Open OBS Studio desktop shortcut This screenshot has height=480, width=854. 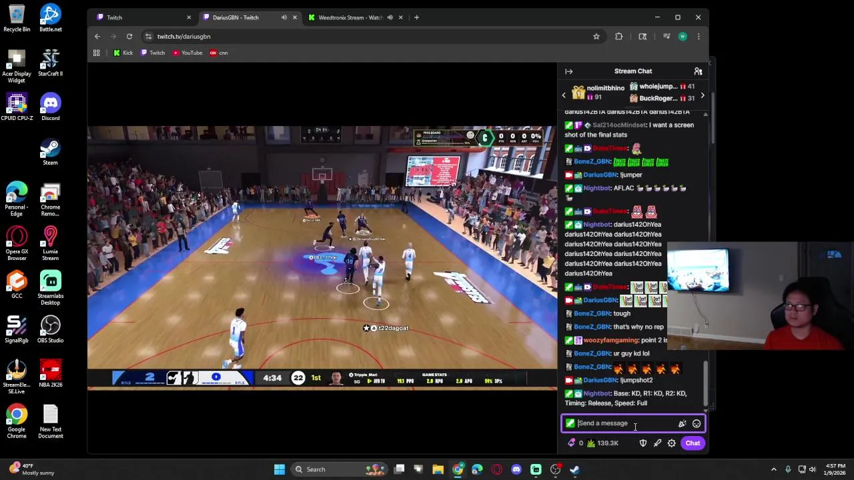pyautogui.click(x=50, y=329)
